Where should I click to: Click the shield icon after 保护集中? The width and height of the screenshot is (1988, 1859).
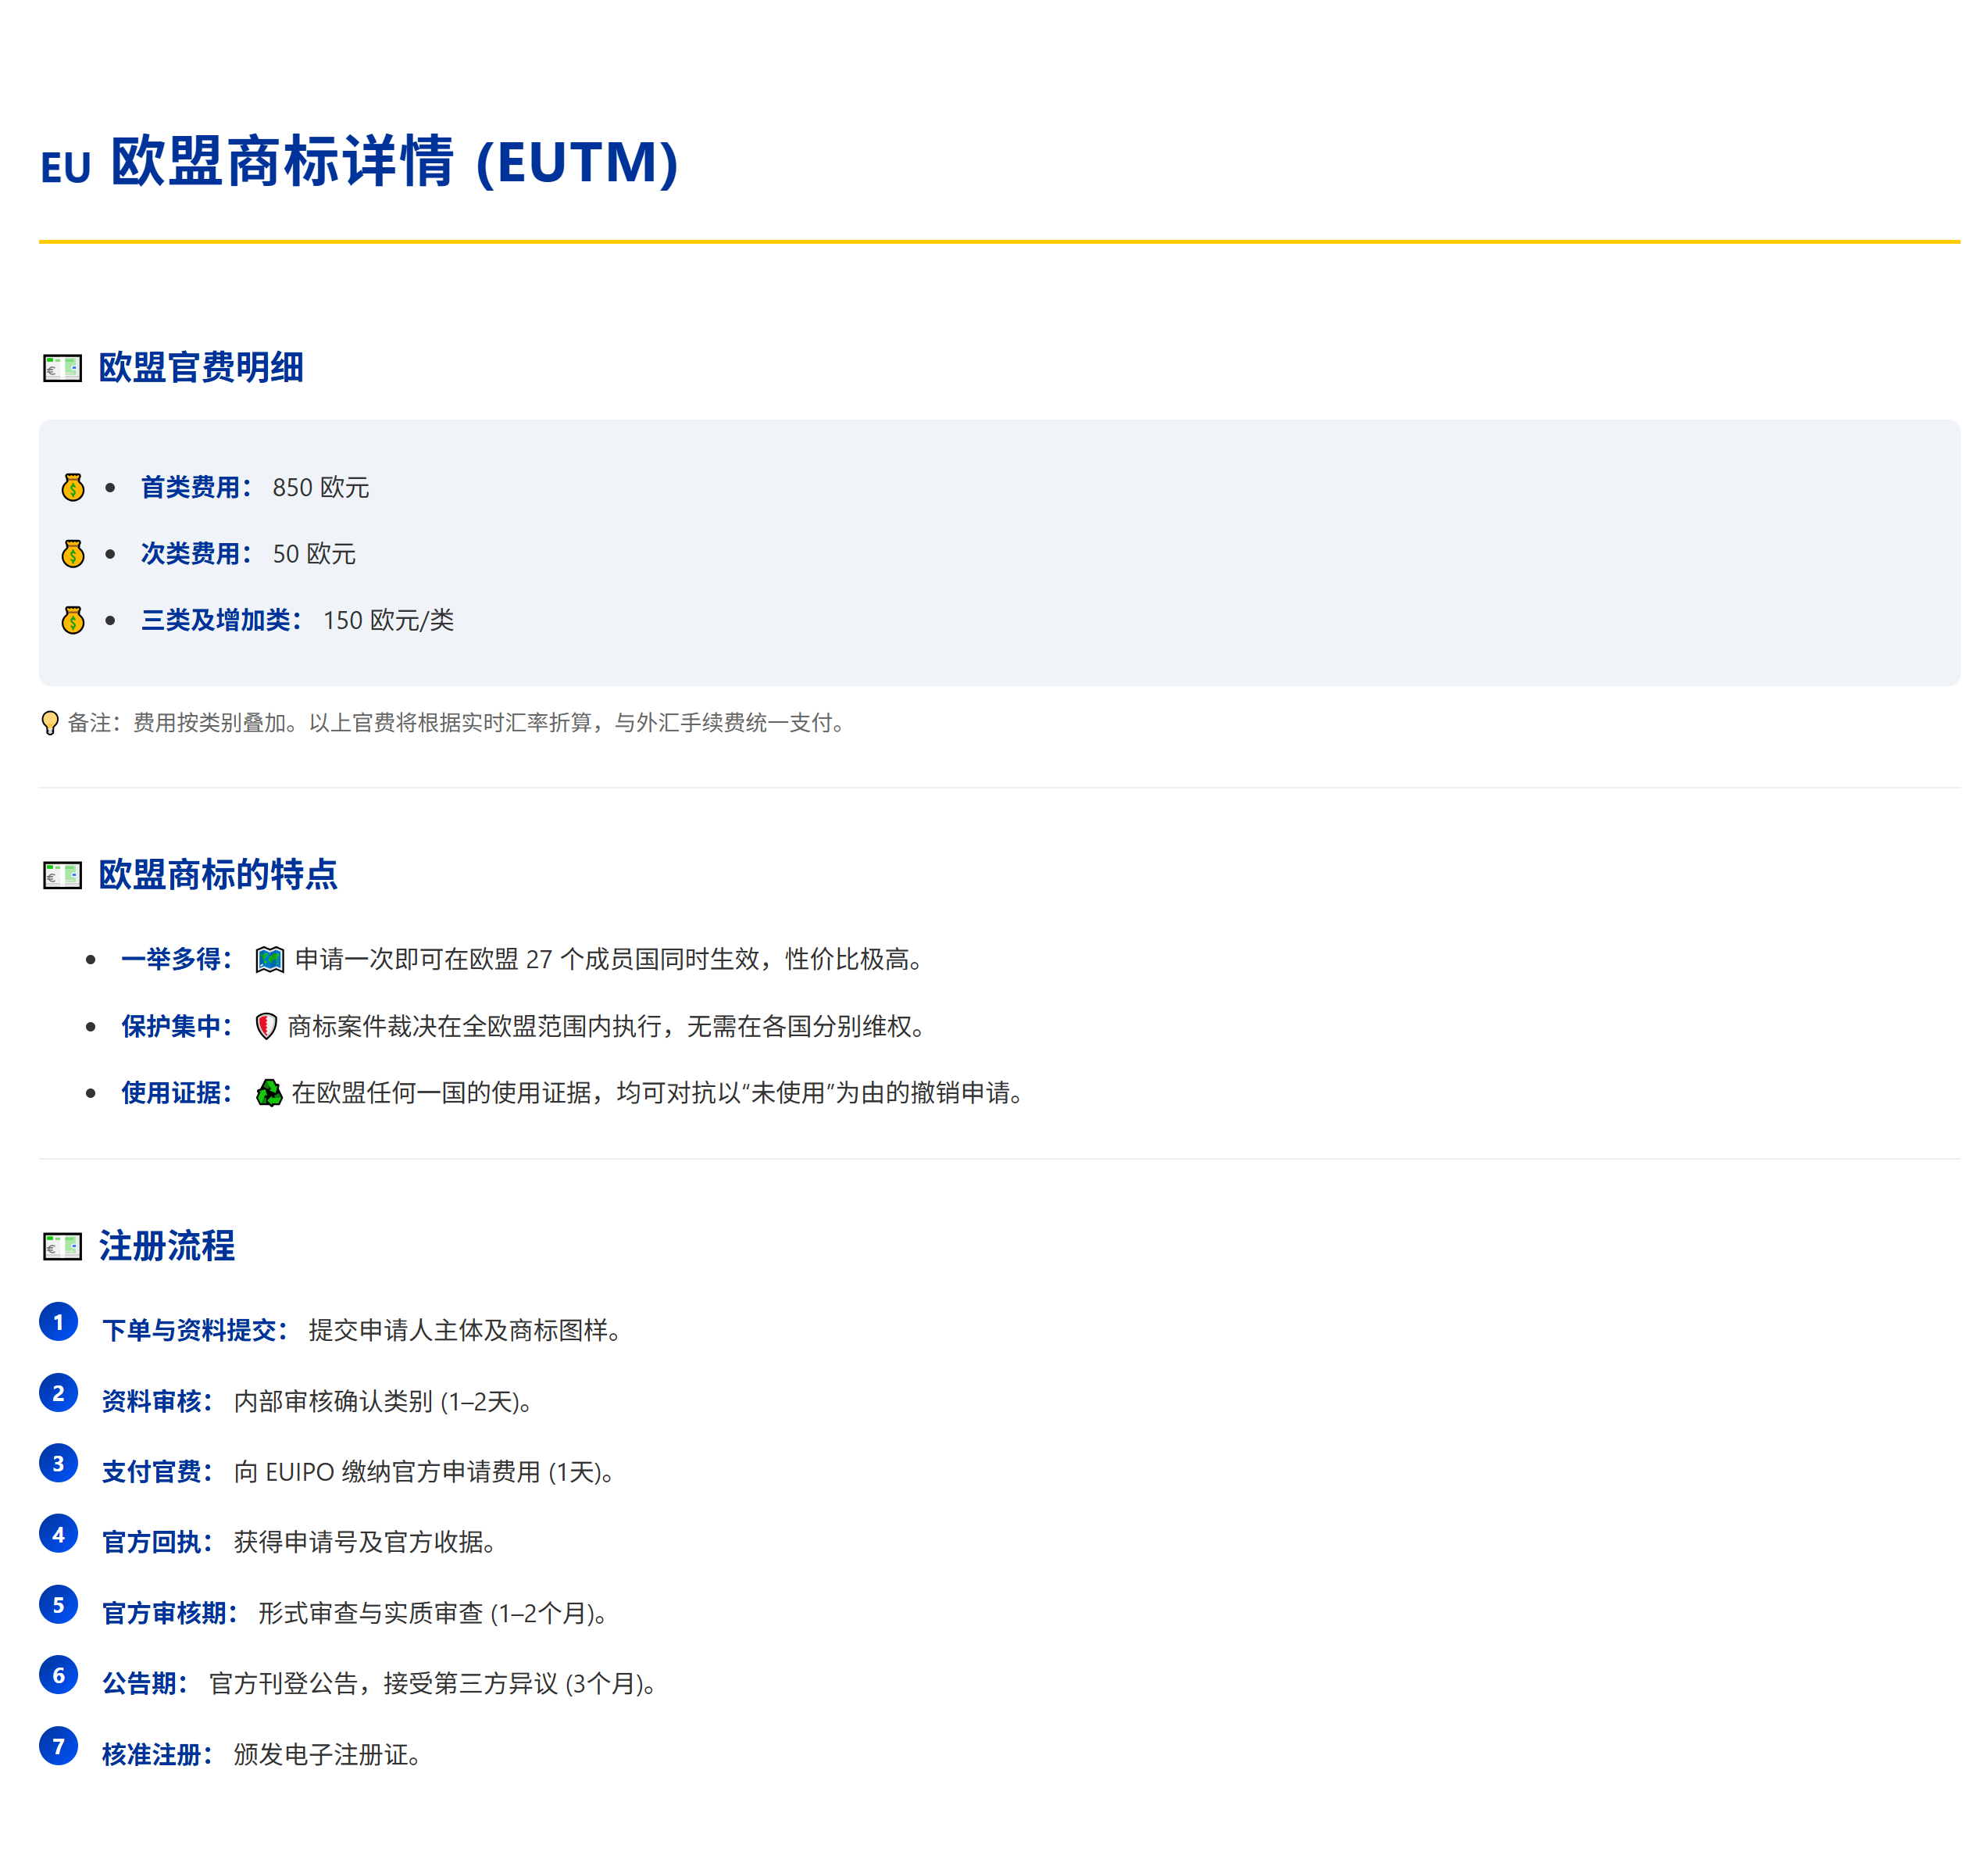click(266, 1027)
